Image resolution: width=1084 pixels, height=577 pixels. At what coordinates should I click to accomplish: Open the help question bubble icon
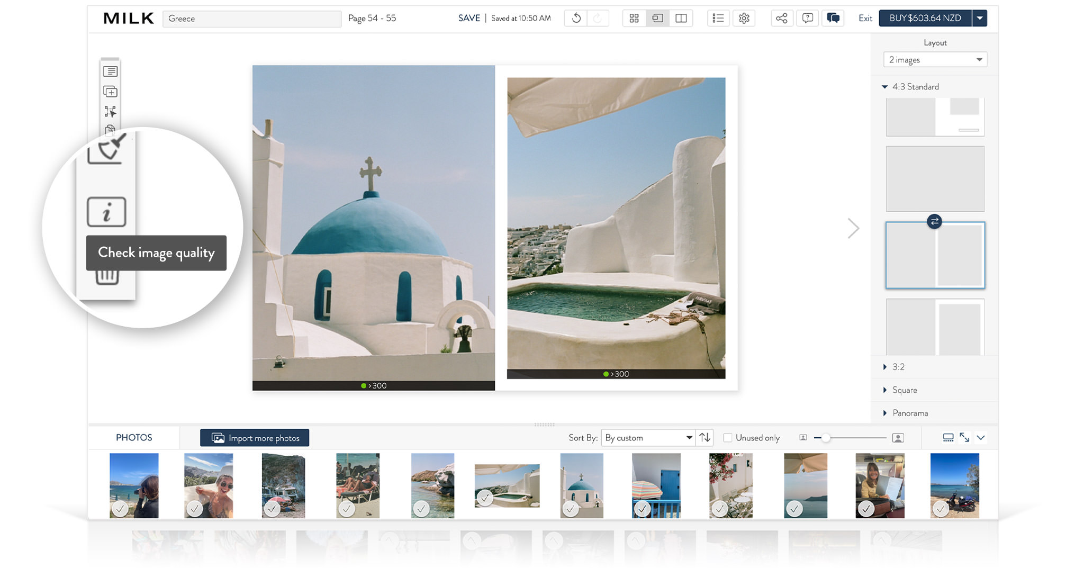click(807, 19)
